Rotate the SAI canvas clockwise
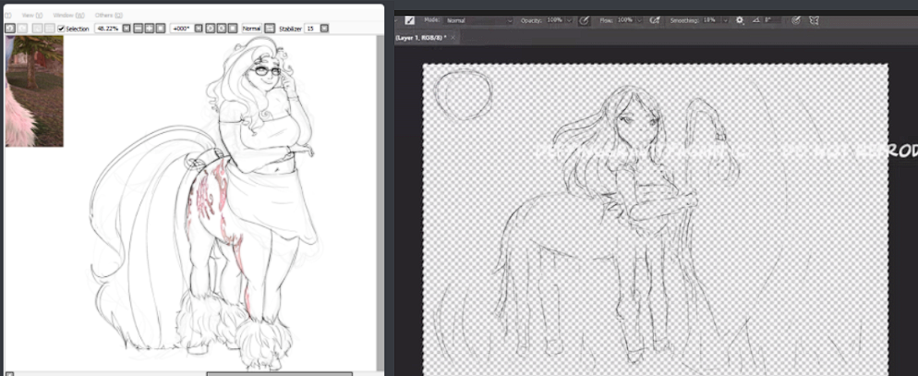Viewport: 918px width, 376px height. [x=222, y=28]
